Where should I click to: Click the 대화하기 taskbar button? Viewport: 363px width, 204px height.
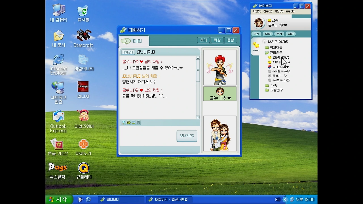pyautogui.click(x=169, y=199)
